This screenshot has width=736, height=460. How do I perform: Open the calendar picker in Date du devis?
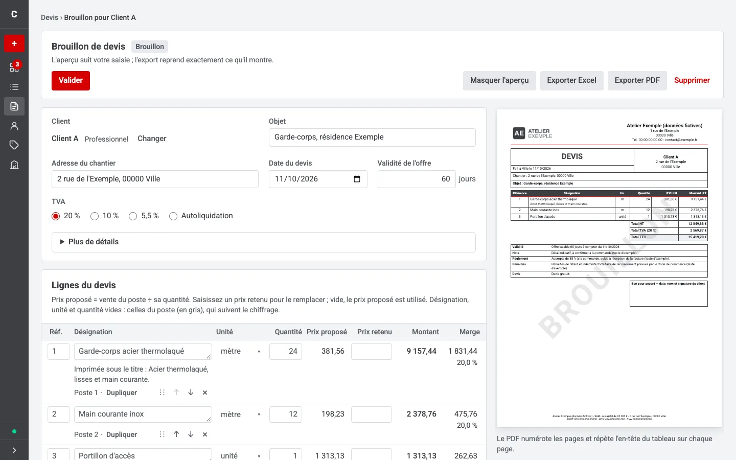357,179
